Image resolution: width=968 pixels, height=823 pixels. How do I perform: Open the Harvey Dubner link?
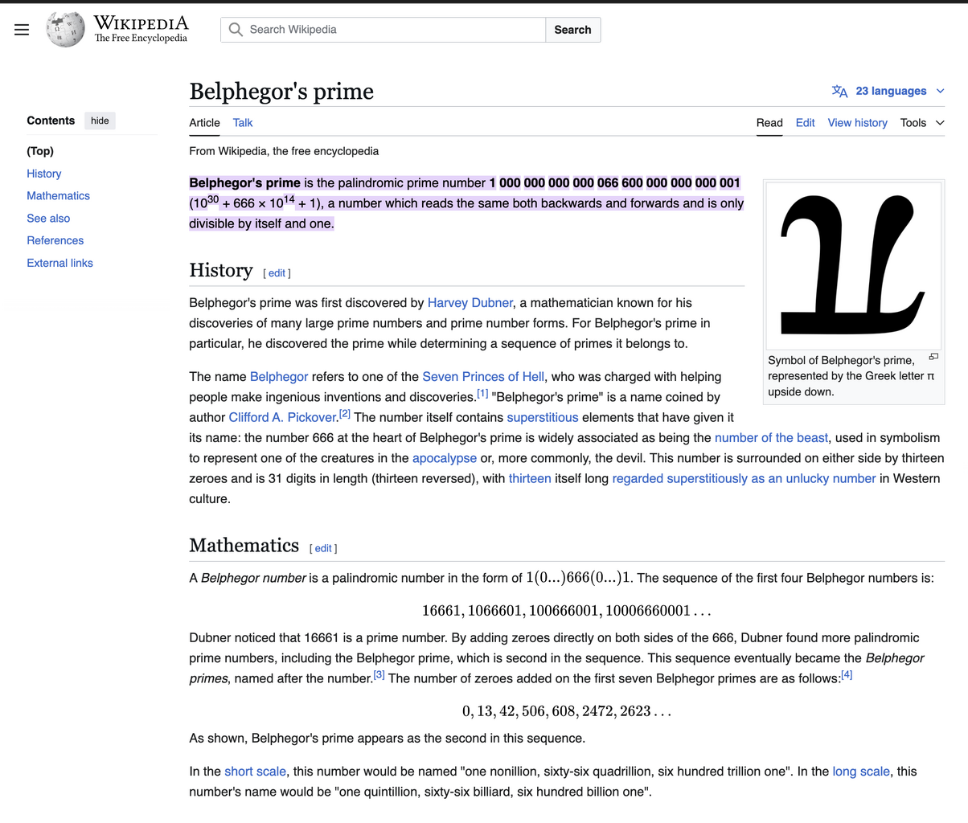point(470,303)
